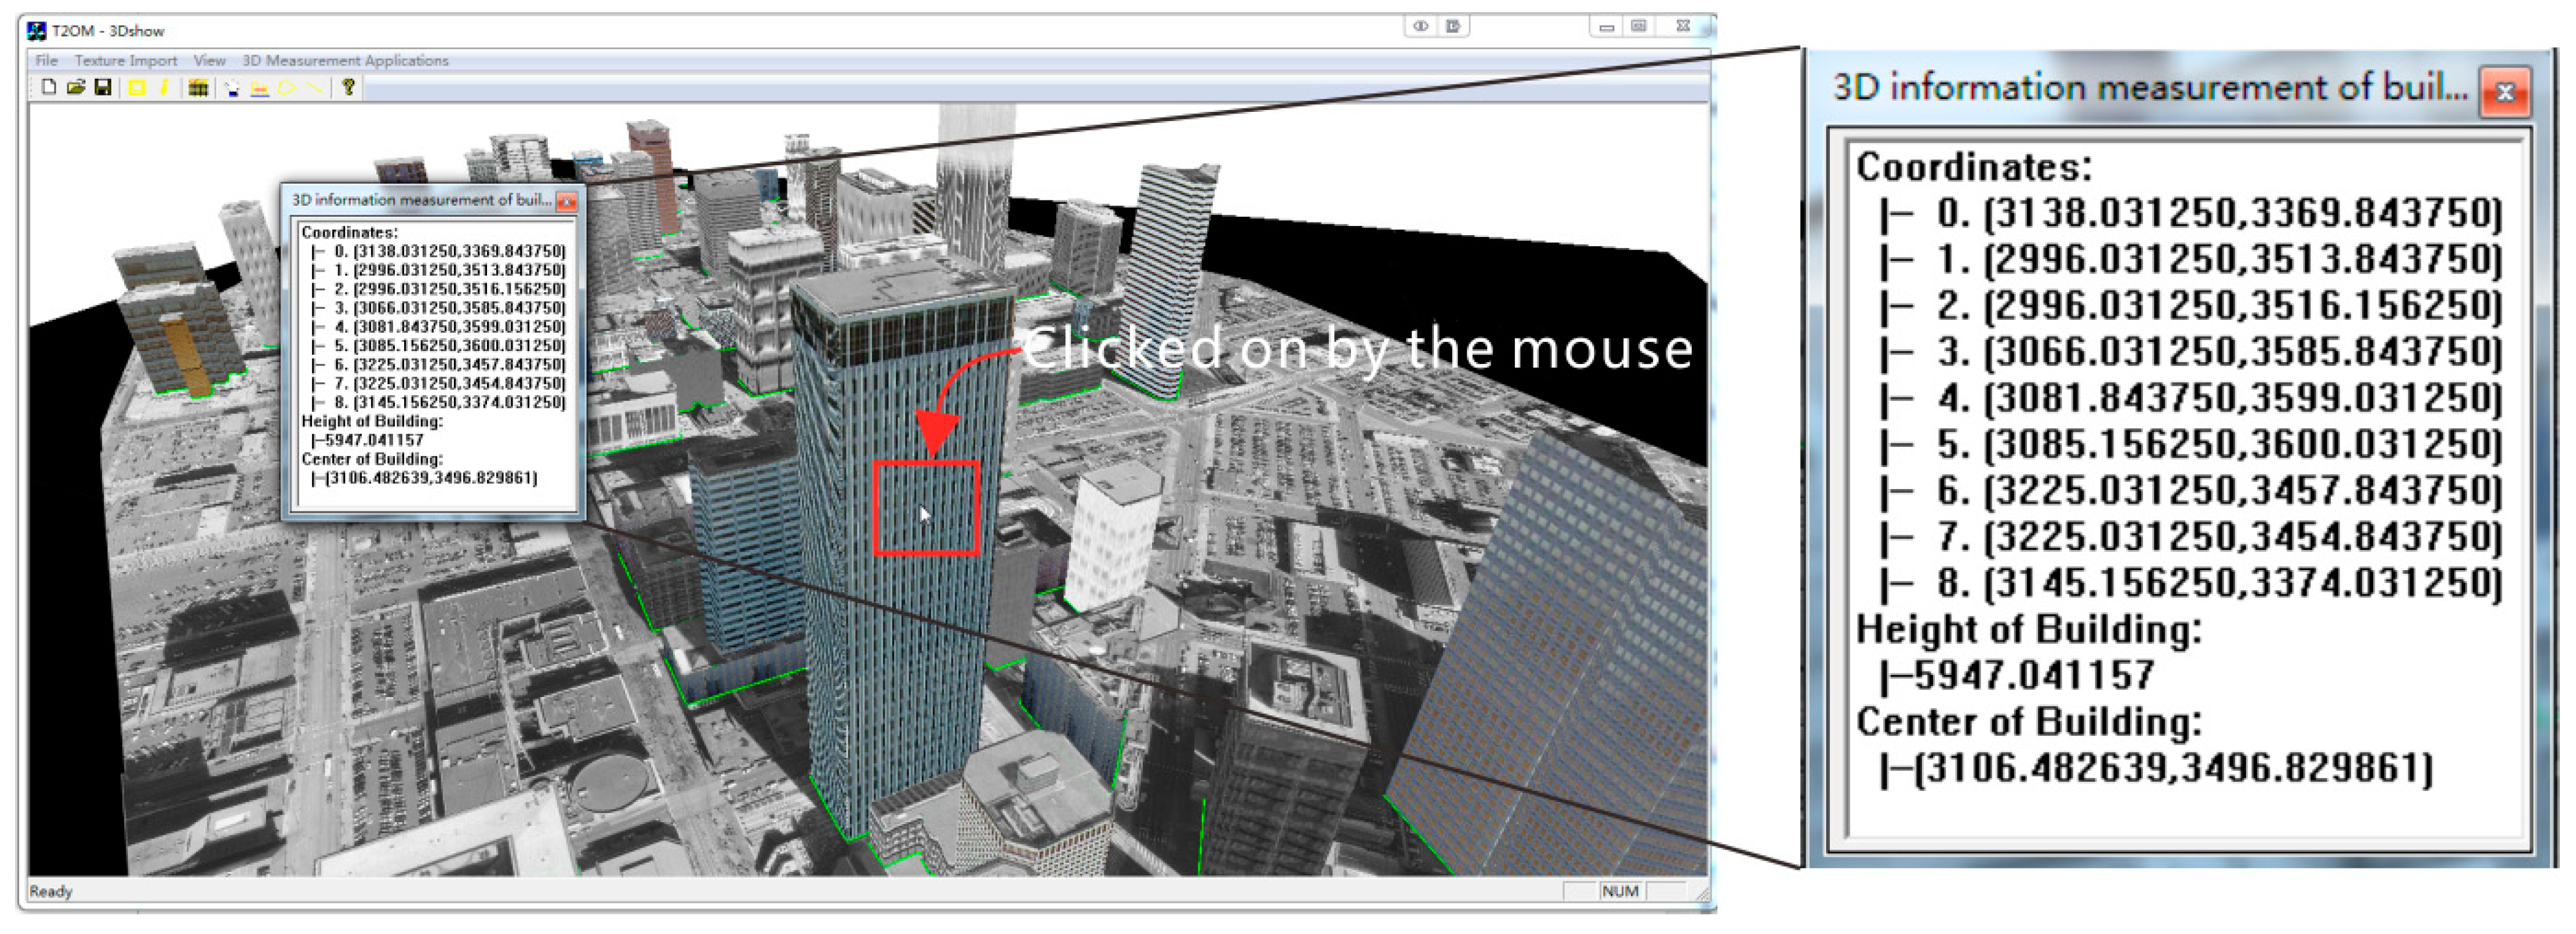The width and height of the screenshot is (2576, 934).
Task: Select 'Coordinates:' heading in the small dialog
Action: [349, 233]
